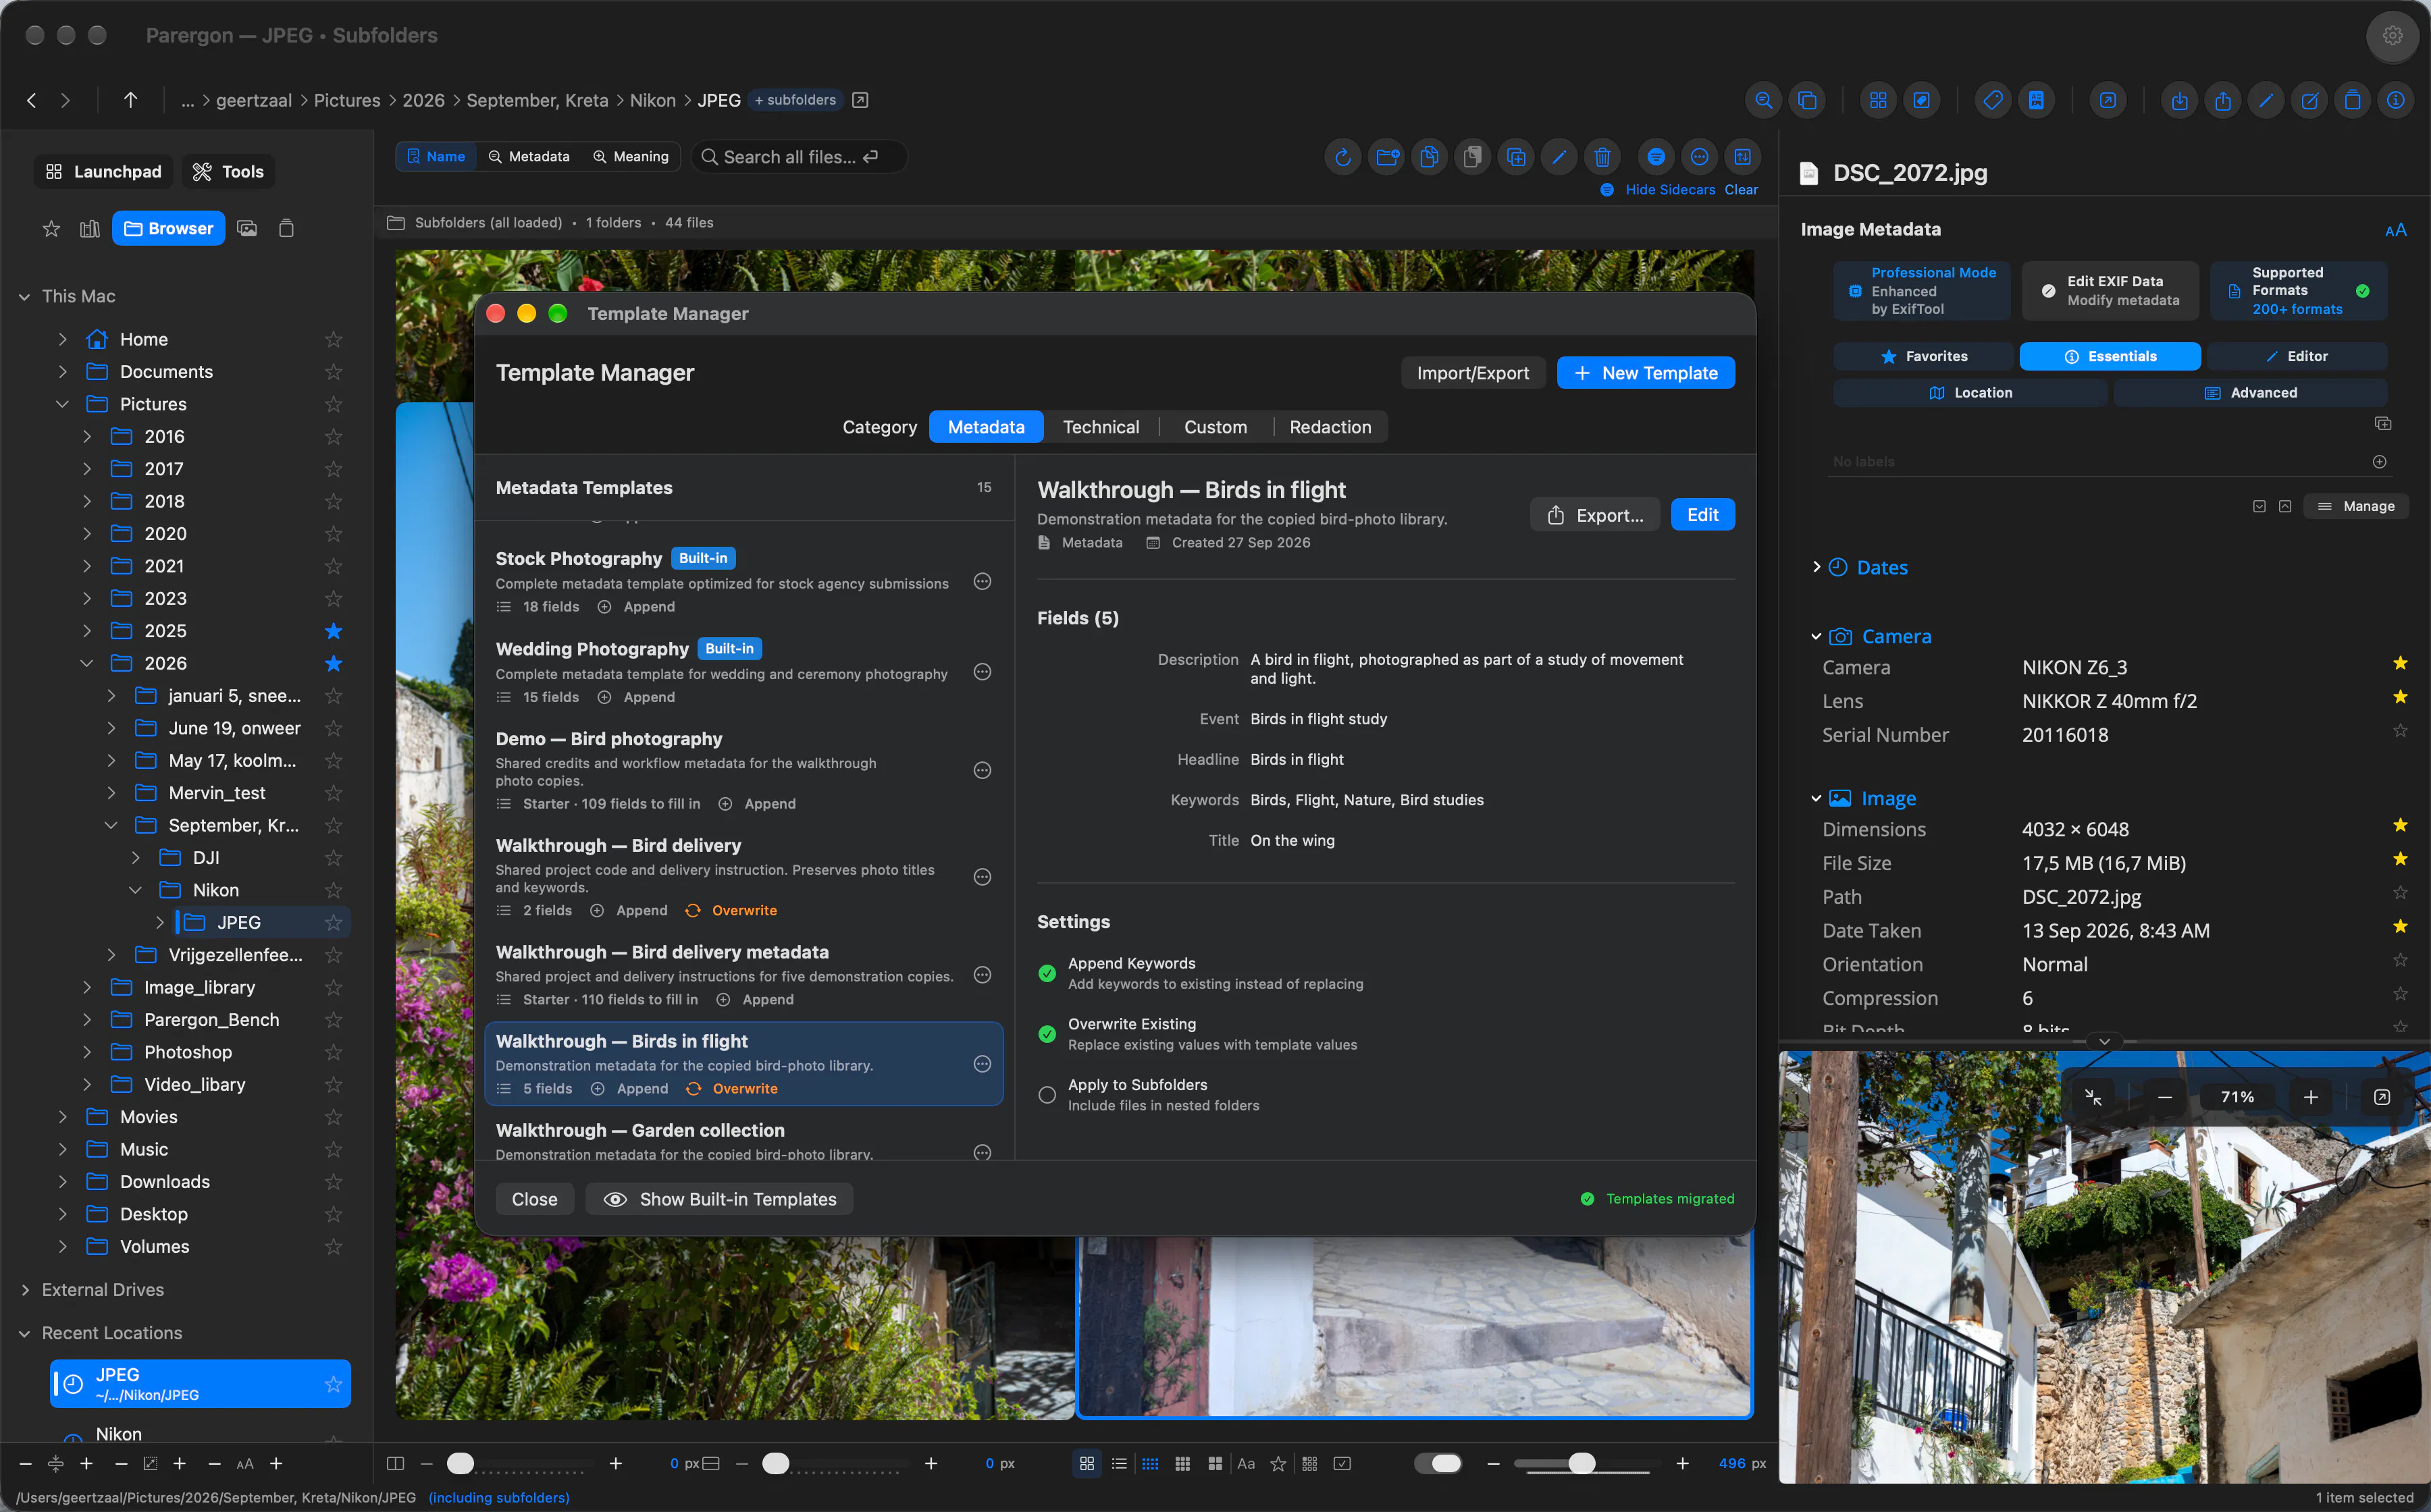
Task: Open sidebar favorites star icon
Action: click(x=51, y=229)
